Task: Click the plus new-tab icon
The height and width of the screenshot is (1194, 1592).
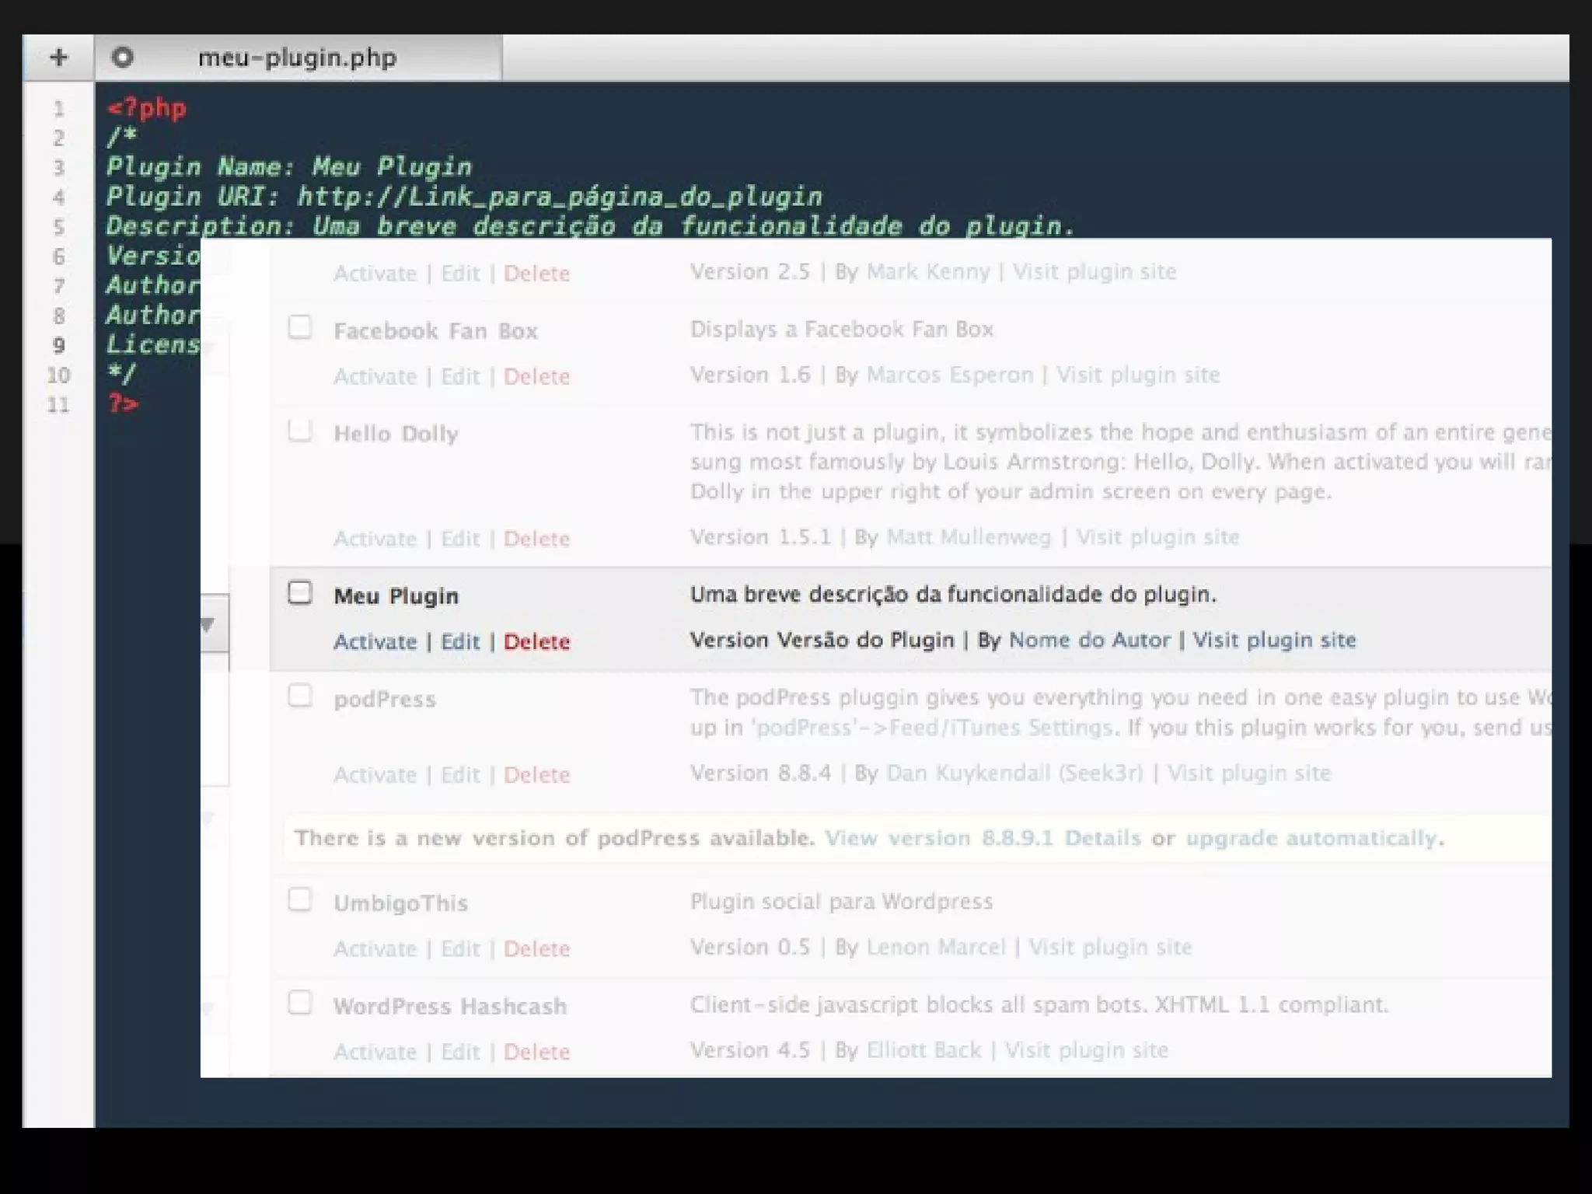Action: (x=58, y=58)
